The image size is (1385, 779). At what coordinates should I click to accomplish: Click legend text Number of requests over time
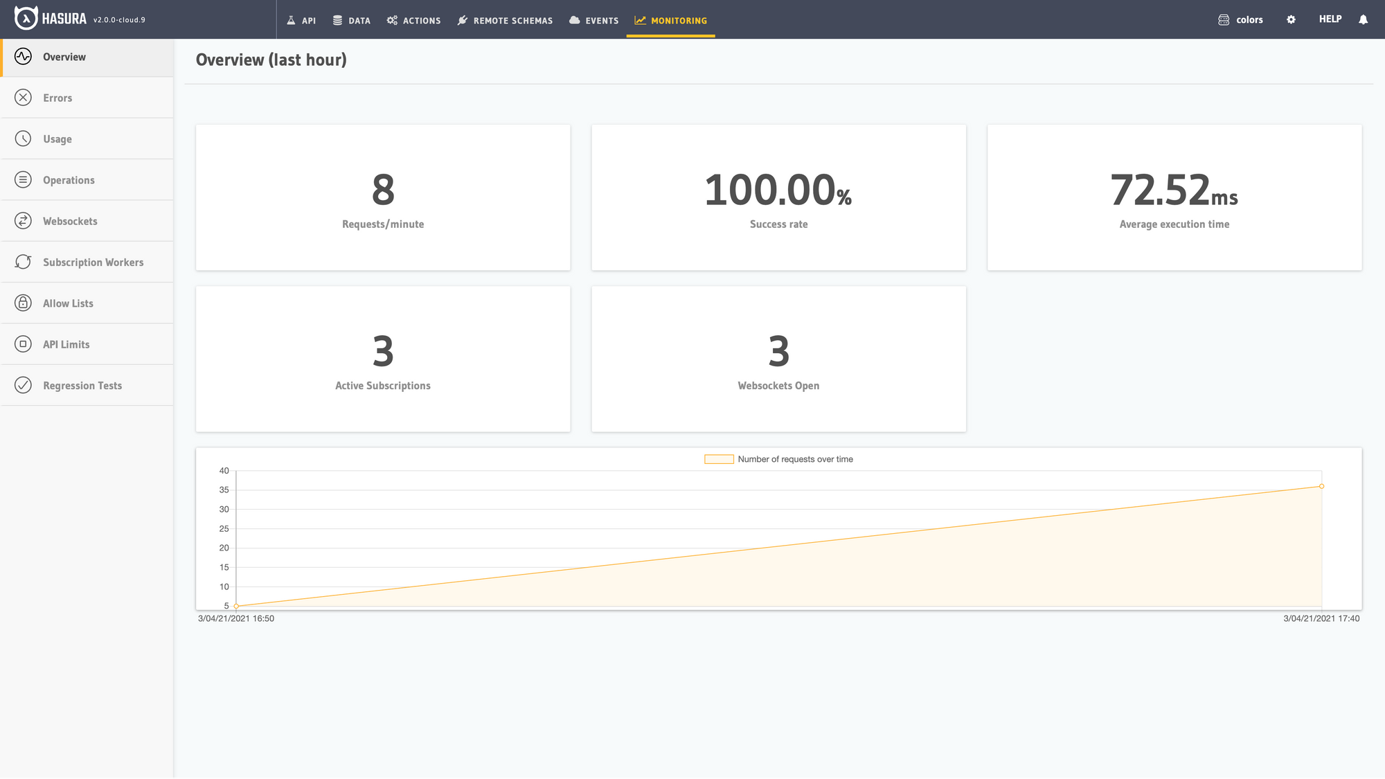795,459
